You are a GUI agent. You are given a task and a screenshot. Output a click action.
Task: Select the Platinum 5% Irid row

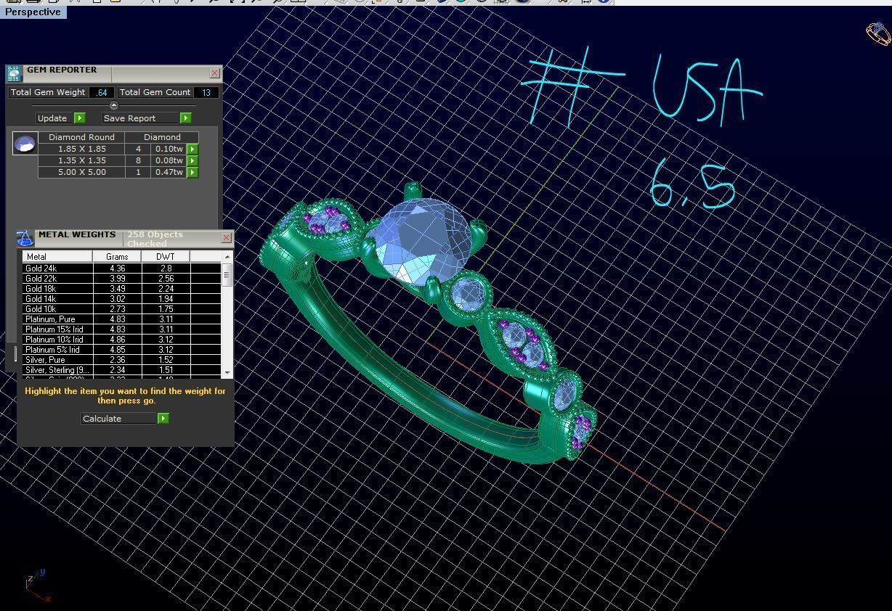coord(121,350)
